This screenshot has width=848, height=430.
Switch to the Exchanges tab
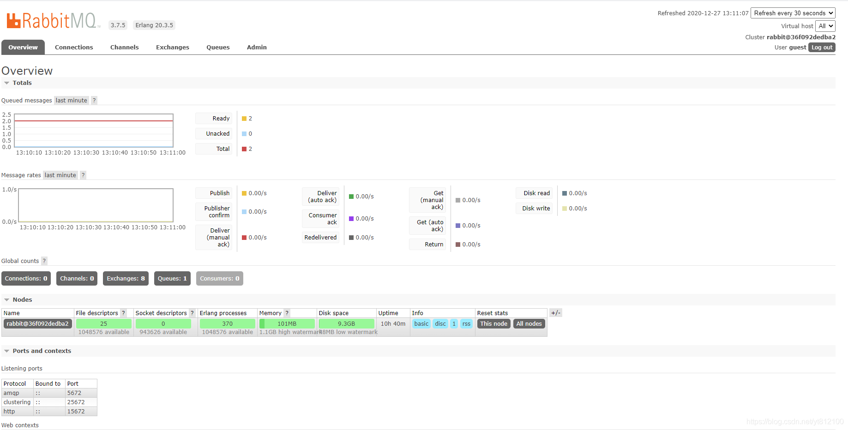tap(173, 47)
